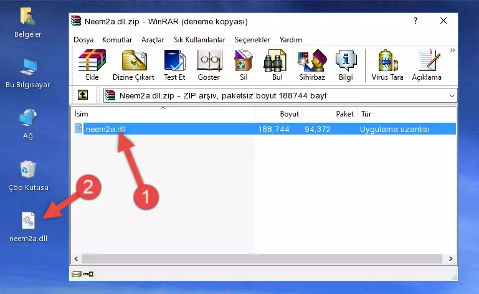This screenshot has width=479, height=294.
Task: Select the neem2a.dll file on desktop
Action: coord(28,227)
